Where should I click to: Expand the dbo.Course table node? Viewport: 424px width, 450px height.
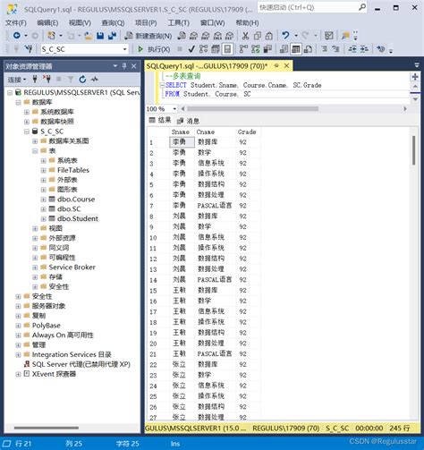tap(44, 200)
